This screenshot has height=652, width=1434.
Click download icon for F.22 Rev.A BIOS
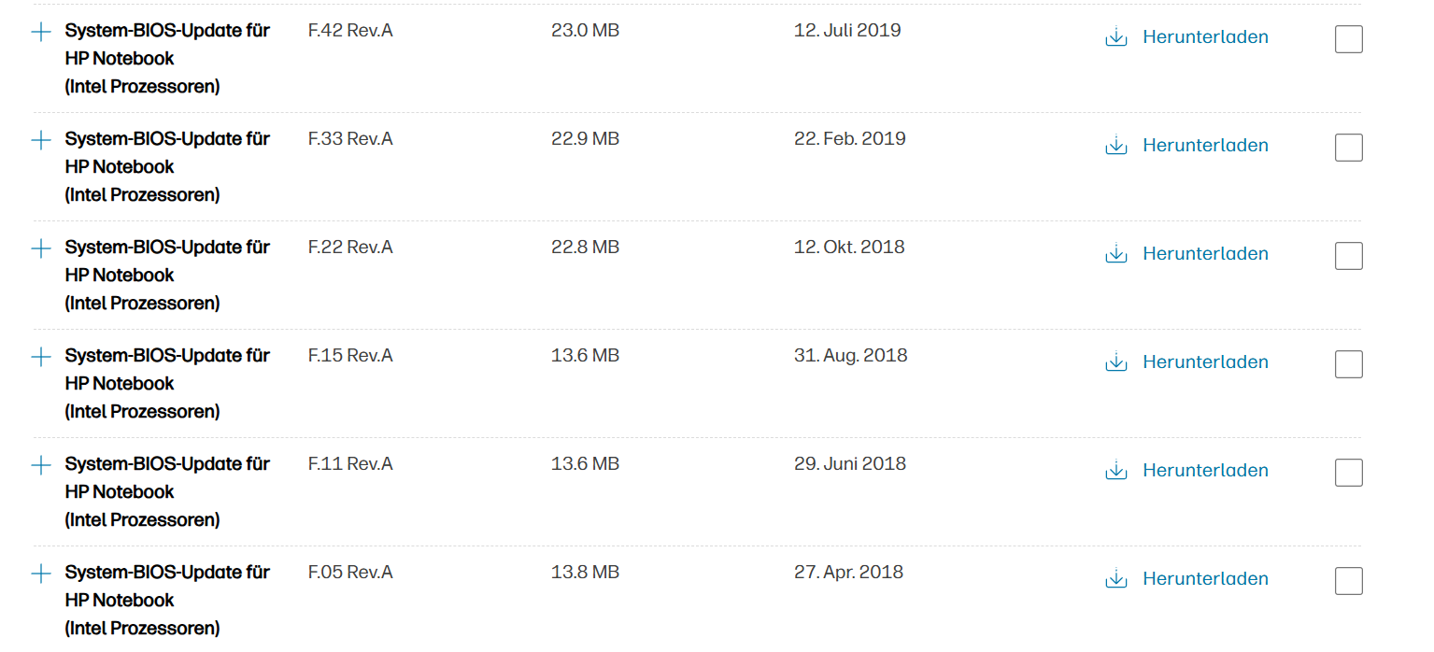pos(1115,254)
